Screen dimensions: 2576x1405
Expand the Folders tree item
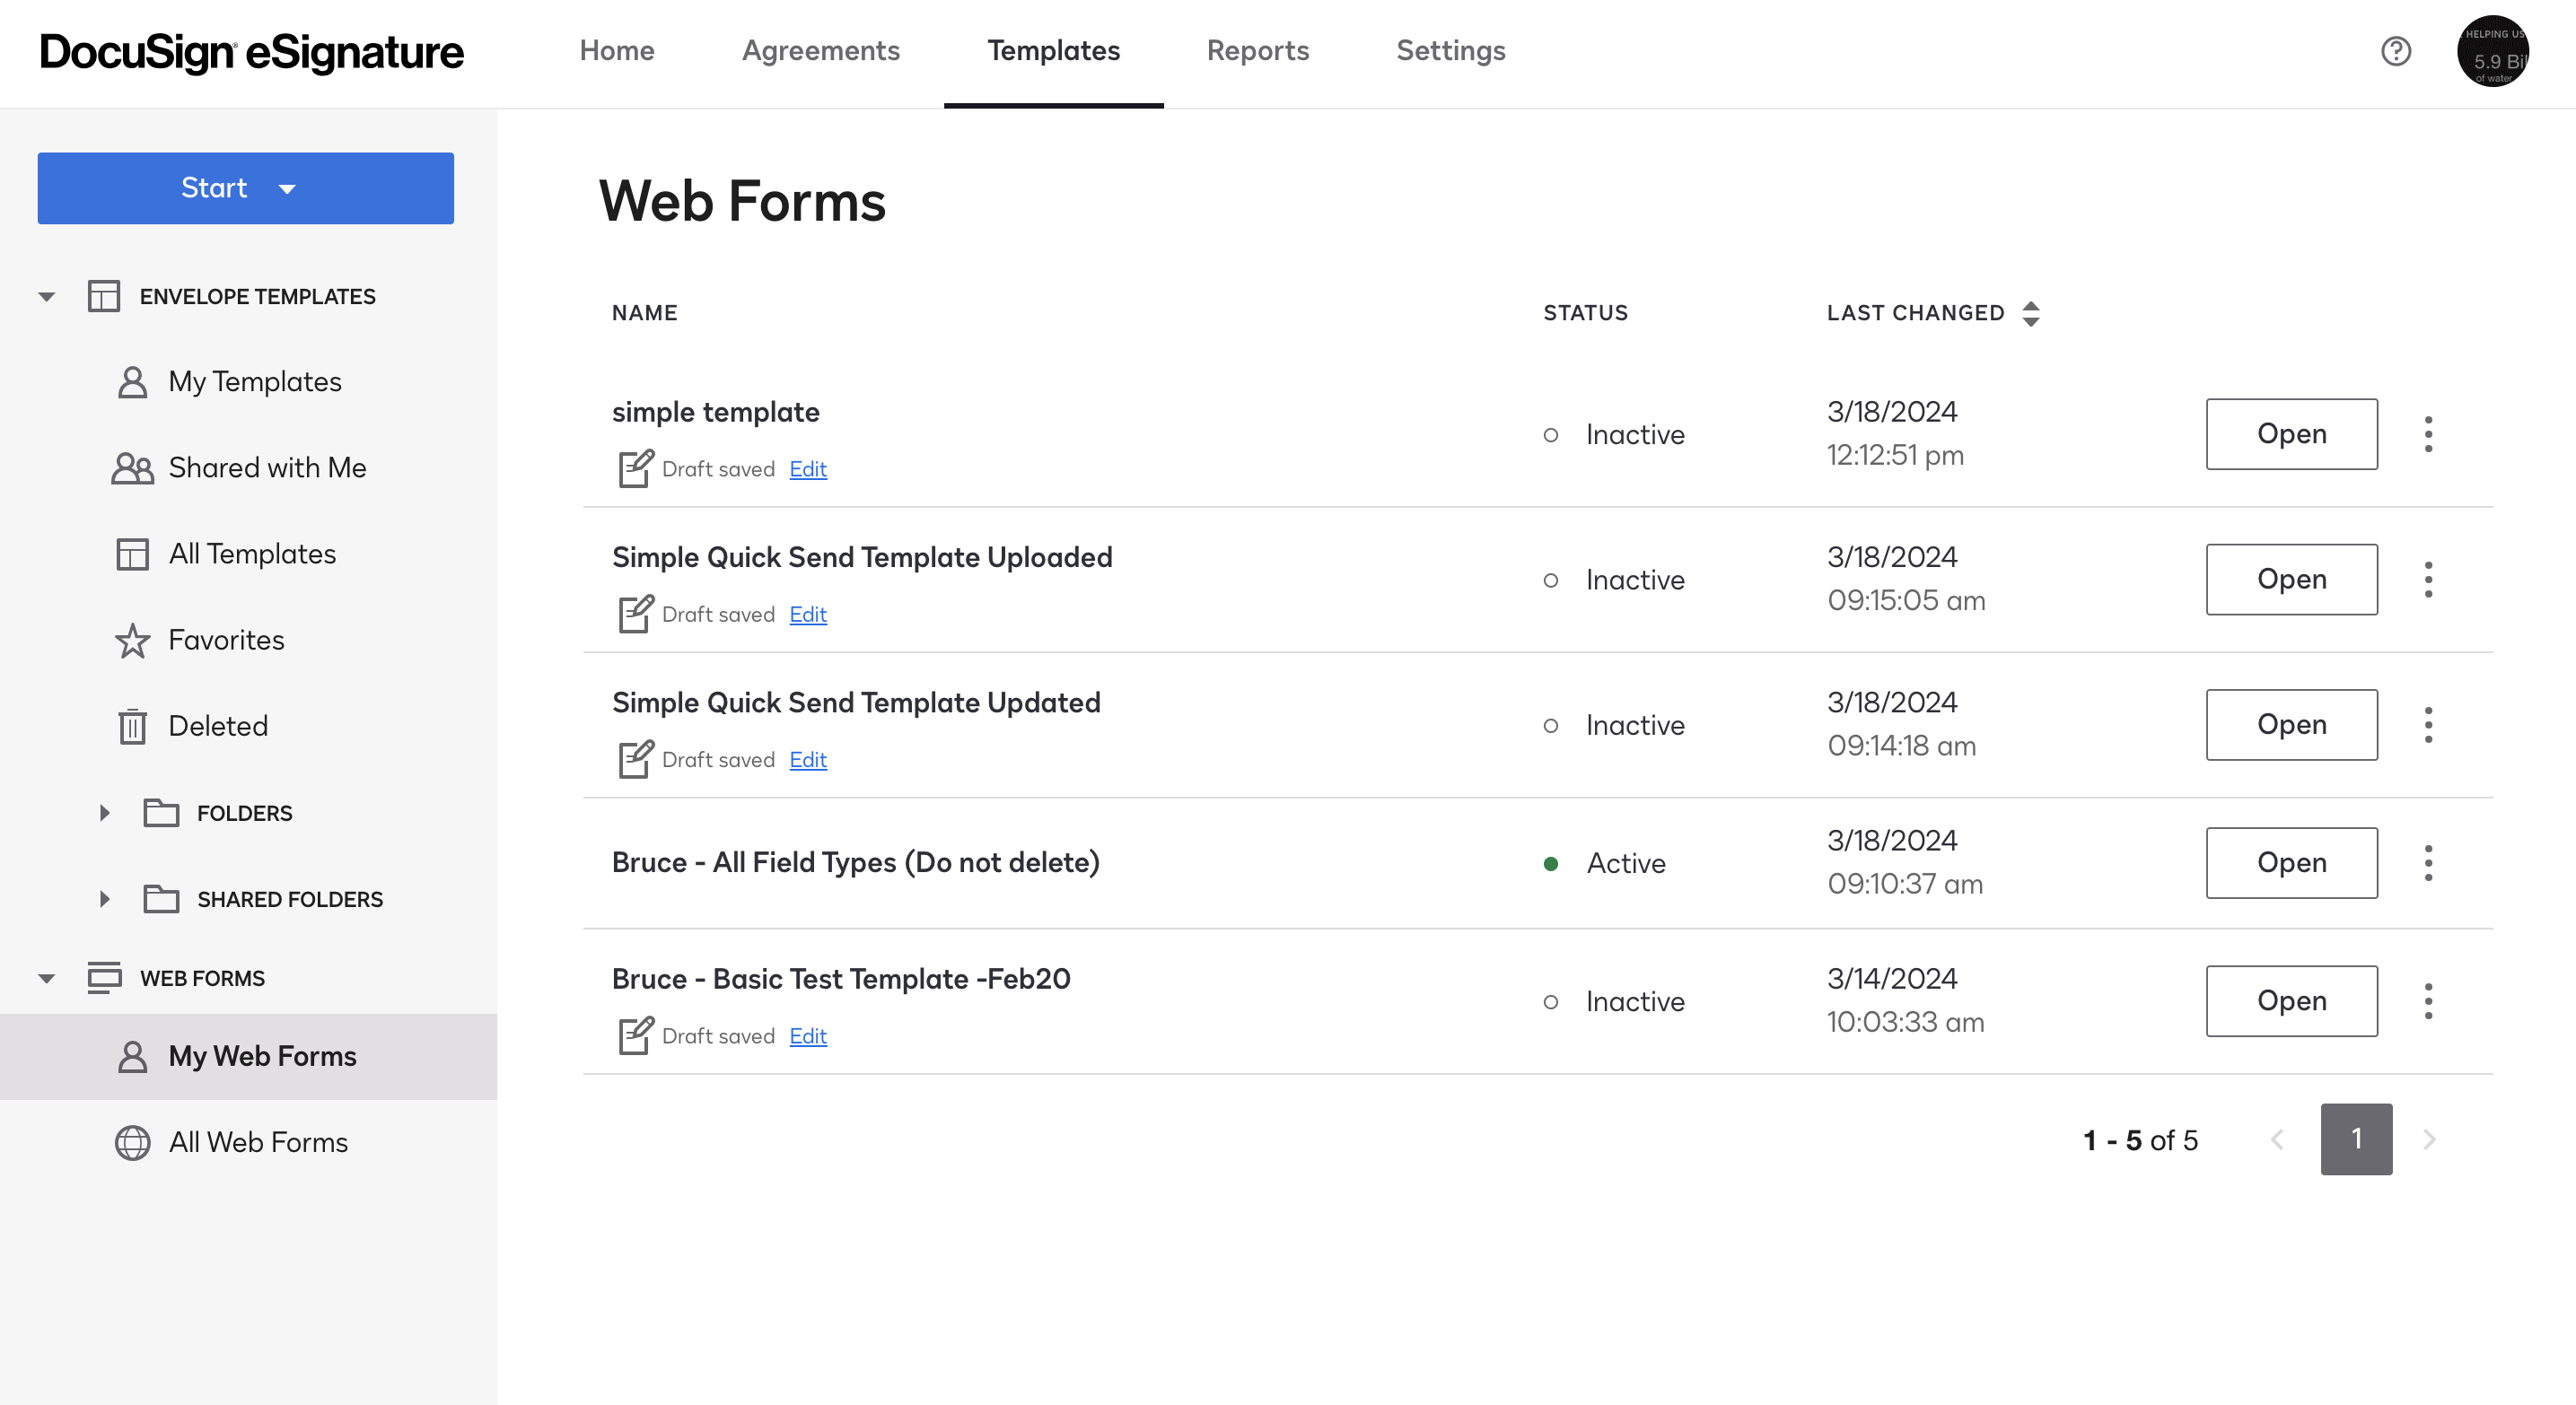[104, 814]
